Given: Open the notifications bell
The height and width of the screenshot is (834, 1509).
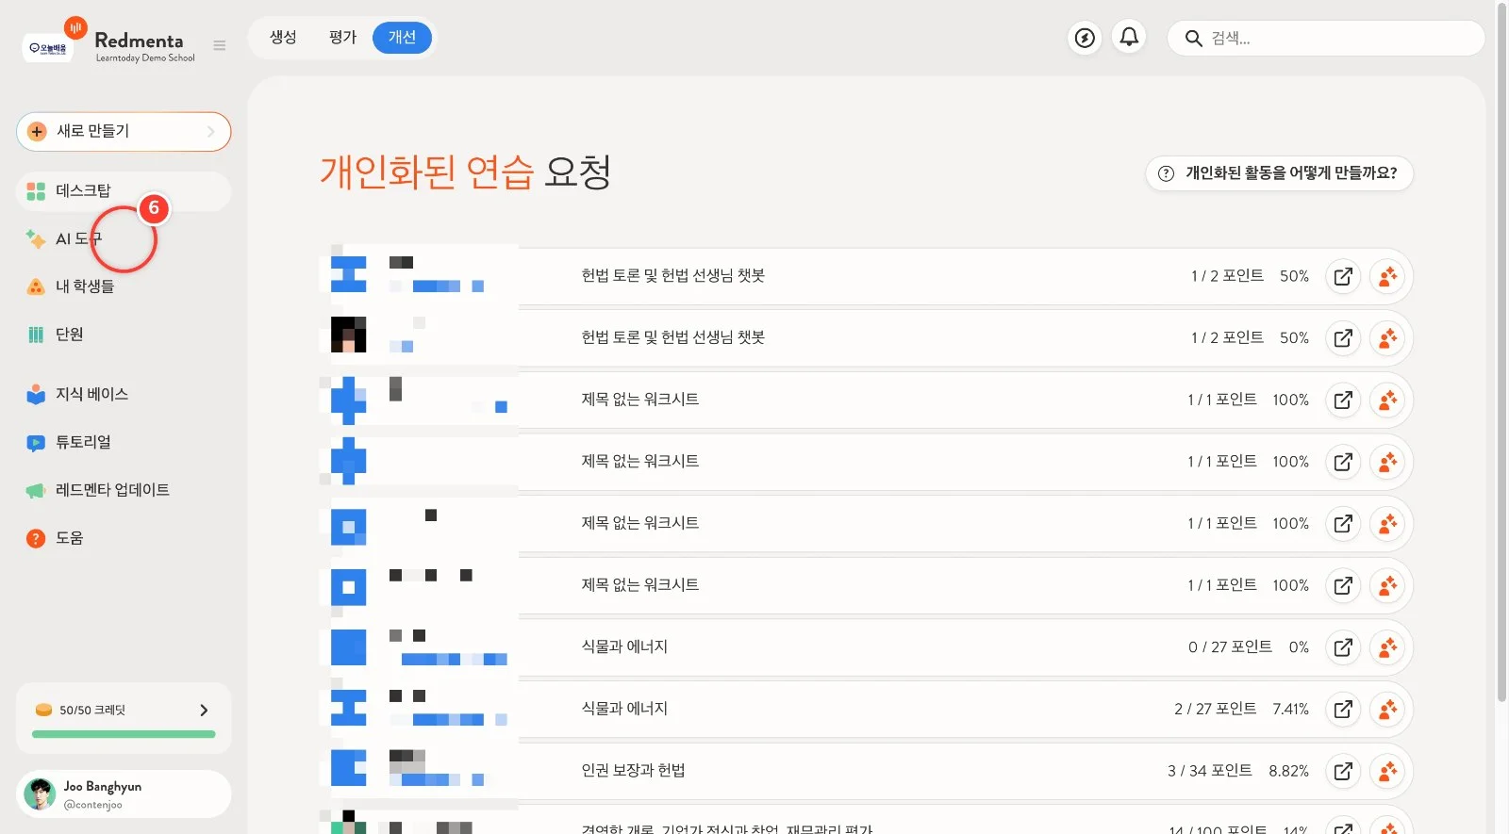Looking at the screenshot, I should pos(1129,38).
